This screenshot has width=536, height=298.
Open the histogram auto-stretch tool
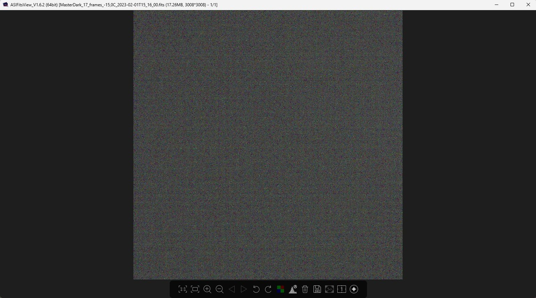coord(293,289)
